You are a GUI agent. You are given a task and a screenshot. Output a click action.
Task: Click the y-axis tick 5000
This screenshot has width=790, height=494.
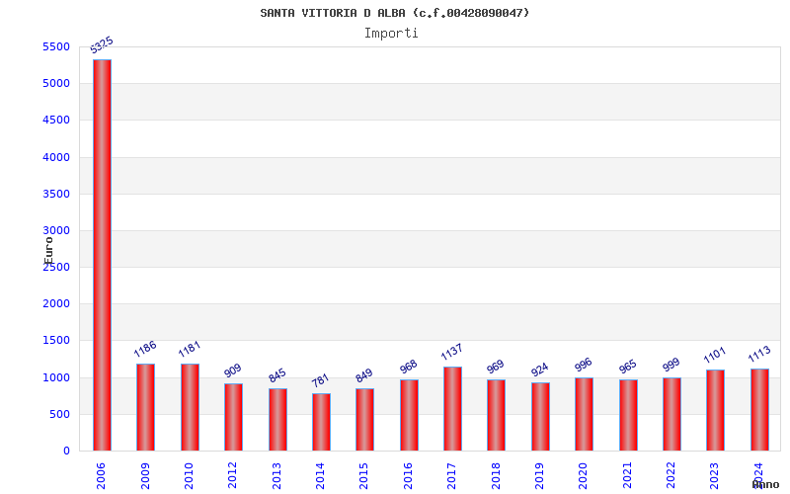point(56,84)
